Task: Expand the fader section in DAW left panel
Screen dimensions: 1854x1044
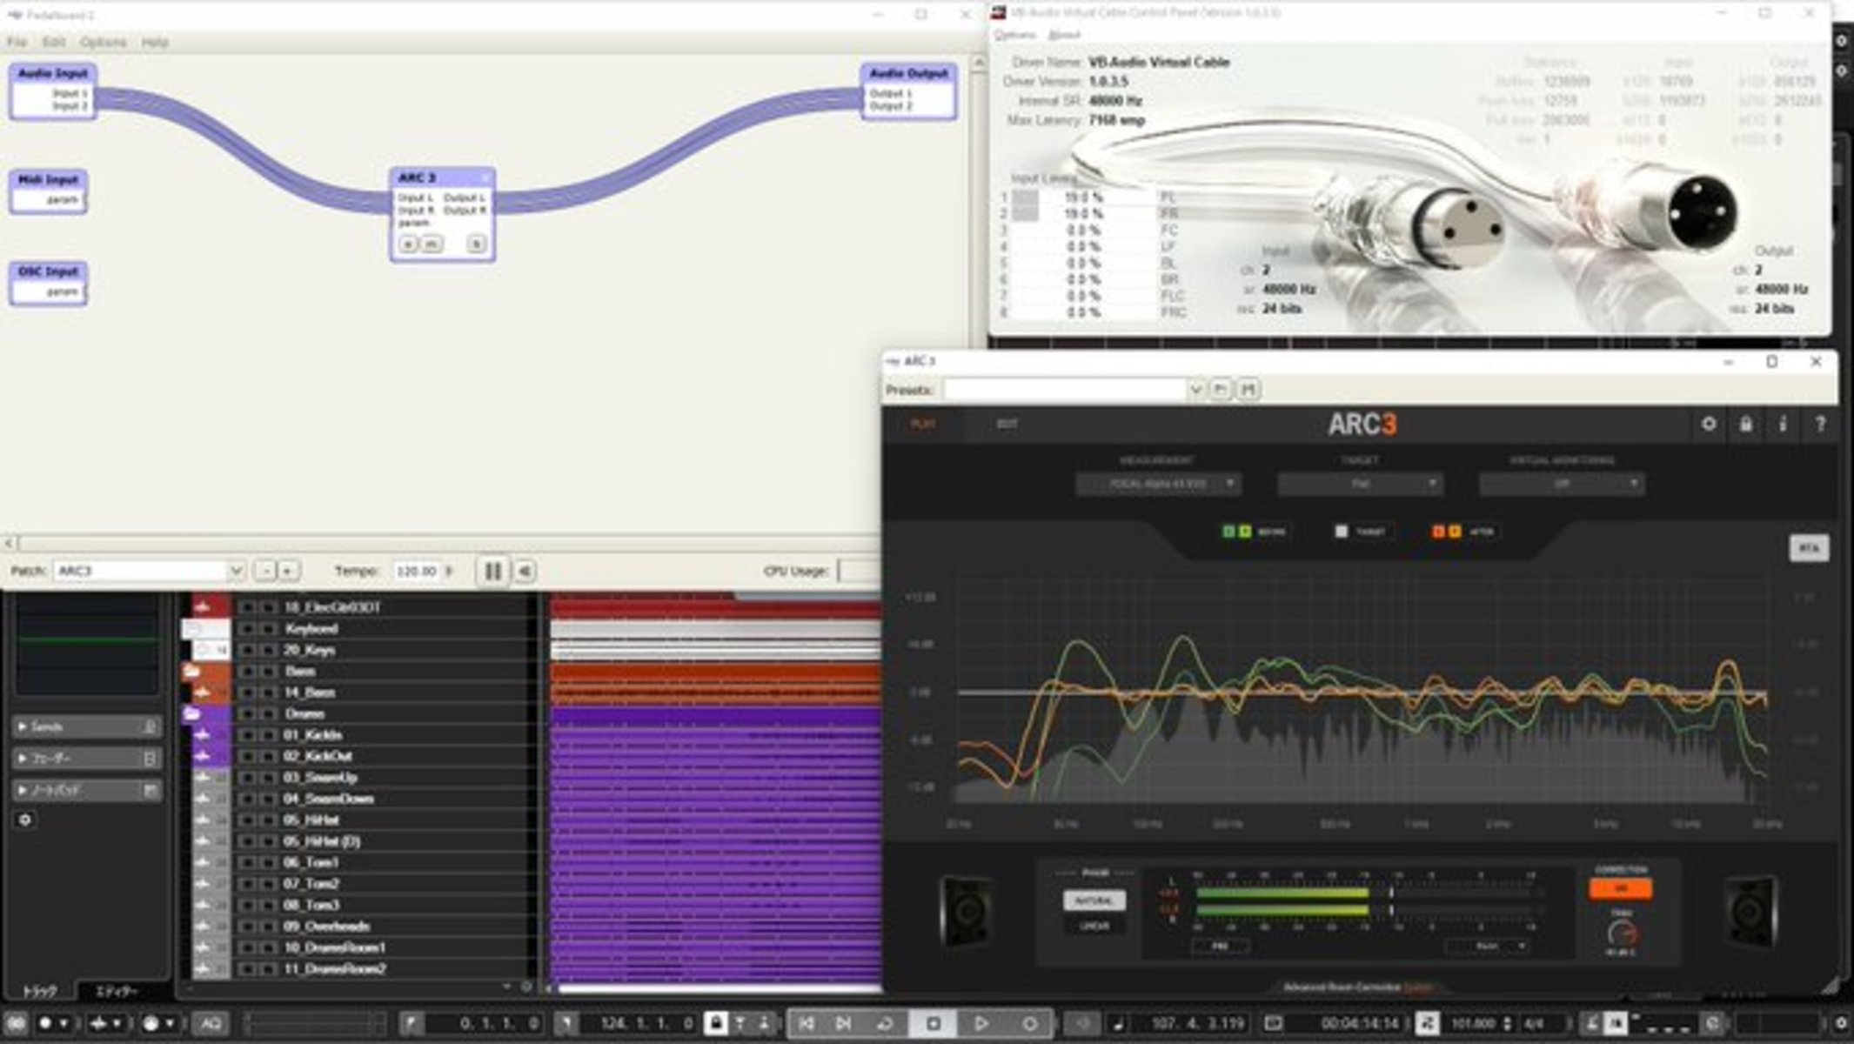Action: (x=86, y=759)
